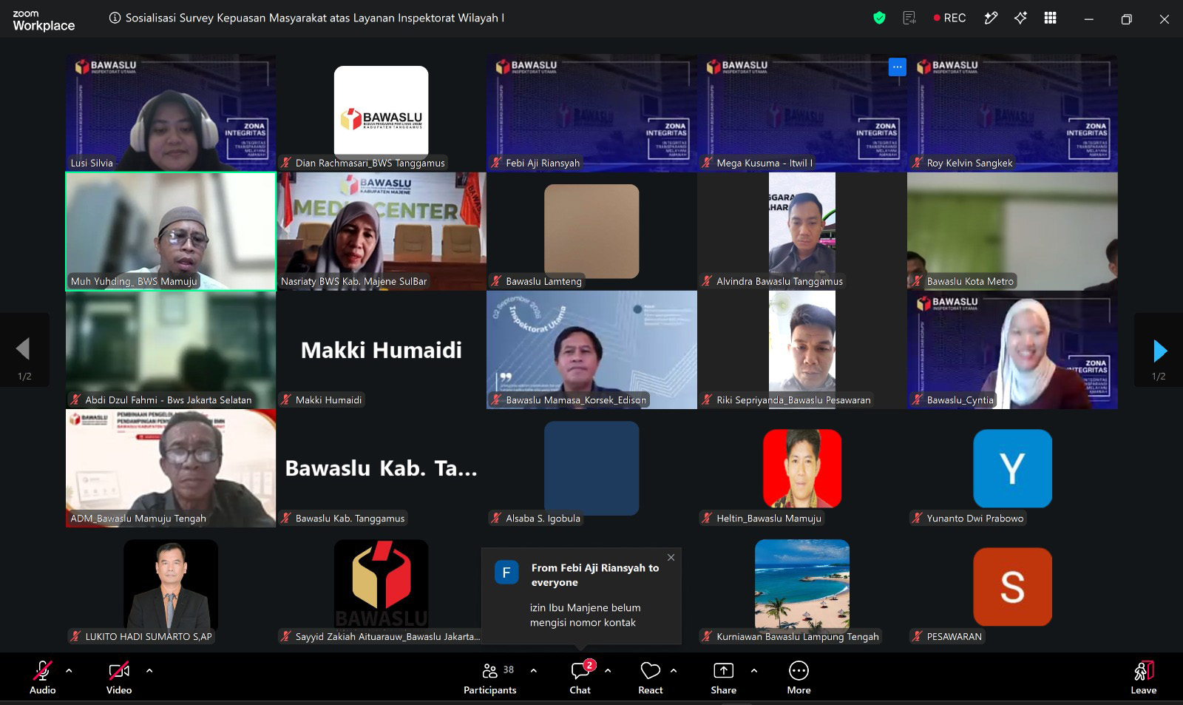Click Yunanto Dwi Prabowo's Y avatar

click(1012, 468)
